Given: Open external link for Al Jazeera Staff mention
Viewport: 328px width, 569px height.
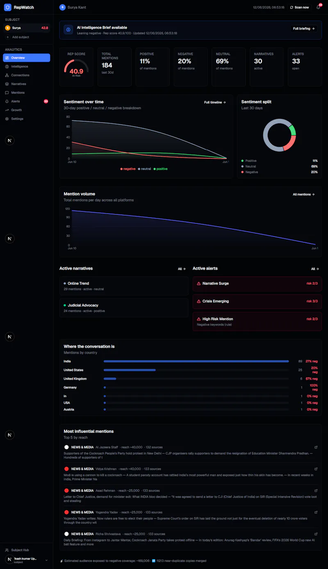Looking at the screenshot, I should (x=316, y=447).
